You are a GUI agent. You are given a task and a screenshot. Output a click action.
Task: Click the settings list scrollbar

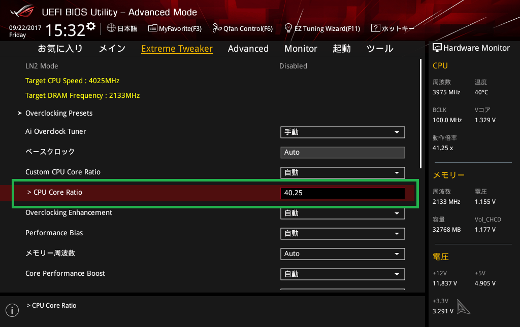(x=420, y=114)
